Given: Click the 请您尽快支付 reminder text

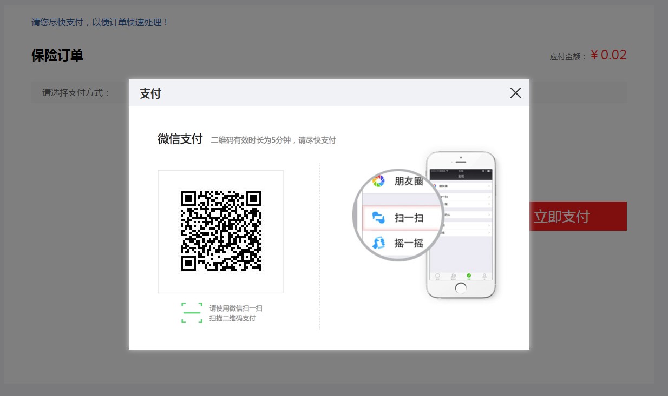Looking at the screenshot, I should [100, 22].
